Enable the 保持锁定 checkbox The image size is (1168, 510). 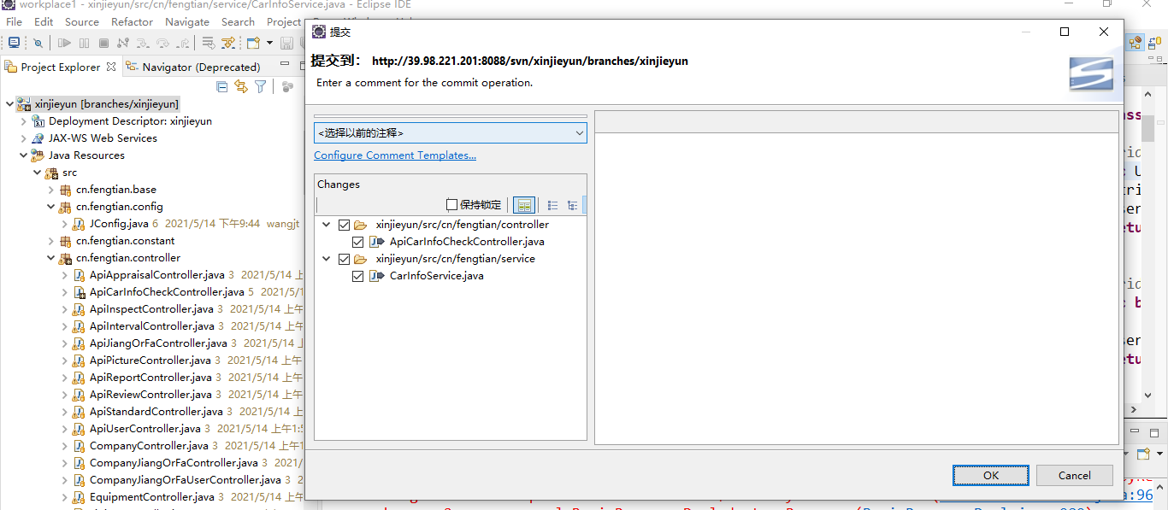(452, 205)
